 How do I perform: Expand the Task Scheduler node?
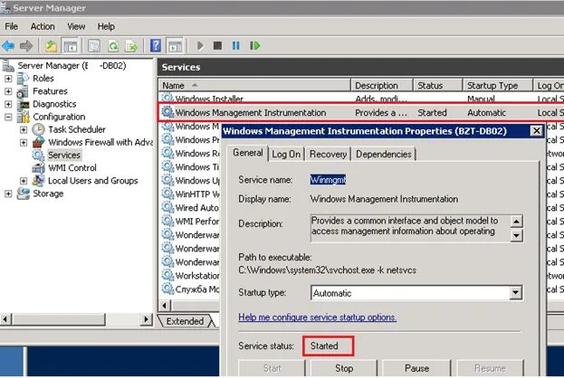(24, 129)
